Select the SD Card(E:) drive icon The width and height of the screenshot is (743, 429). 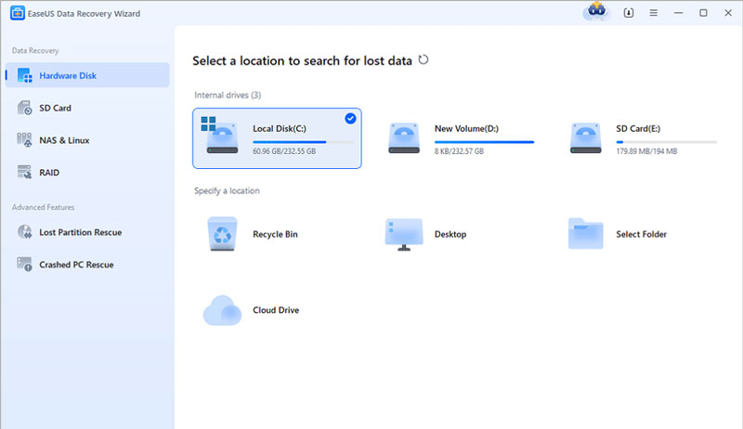tap(586, 136)
